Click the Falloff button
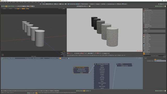This screenshot has height=94, width=167. coord(78,4)
